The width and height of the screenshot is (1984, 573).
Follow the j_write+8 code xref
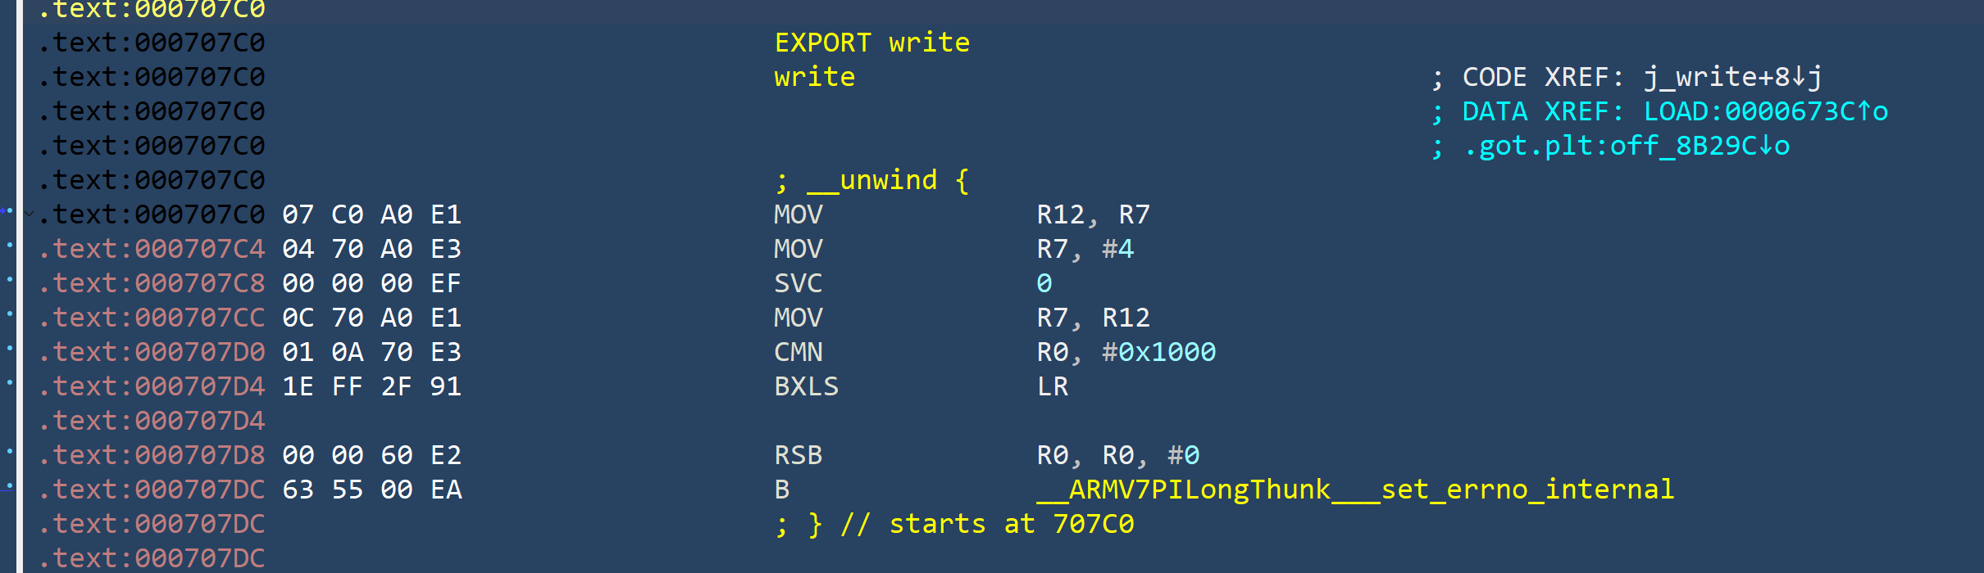1732,77
